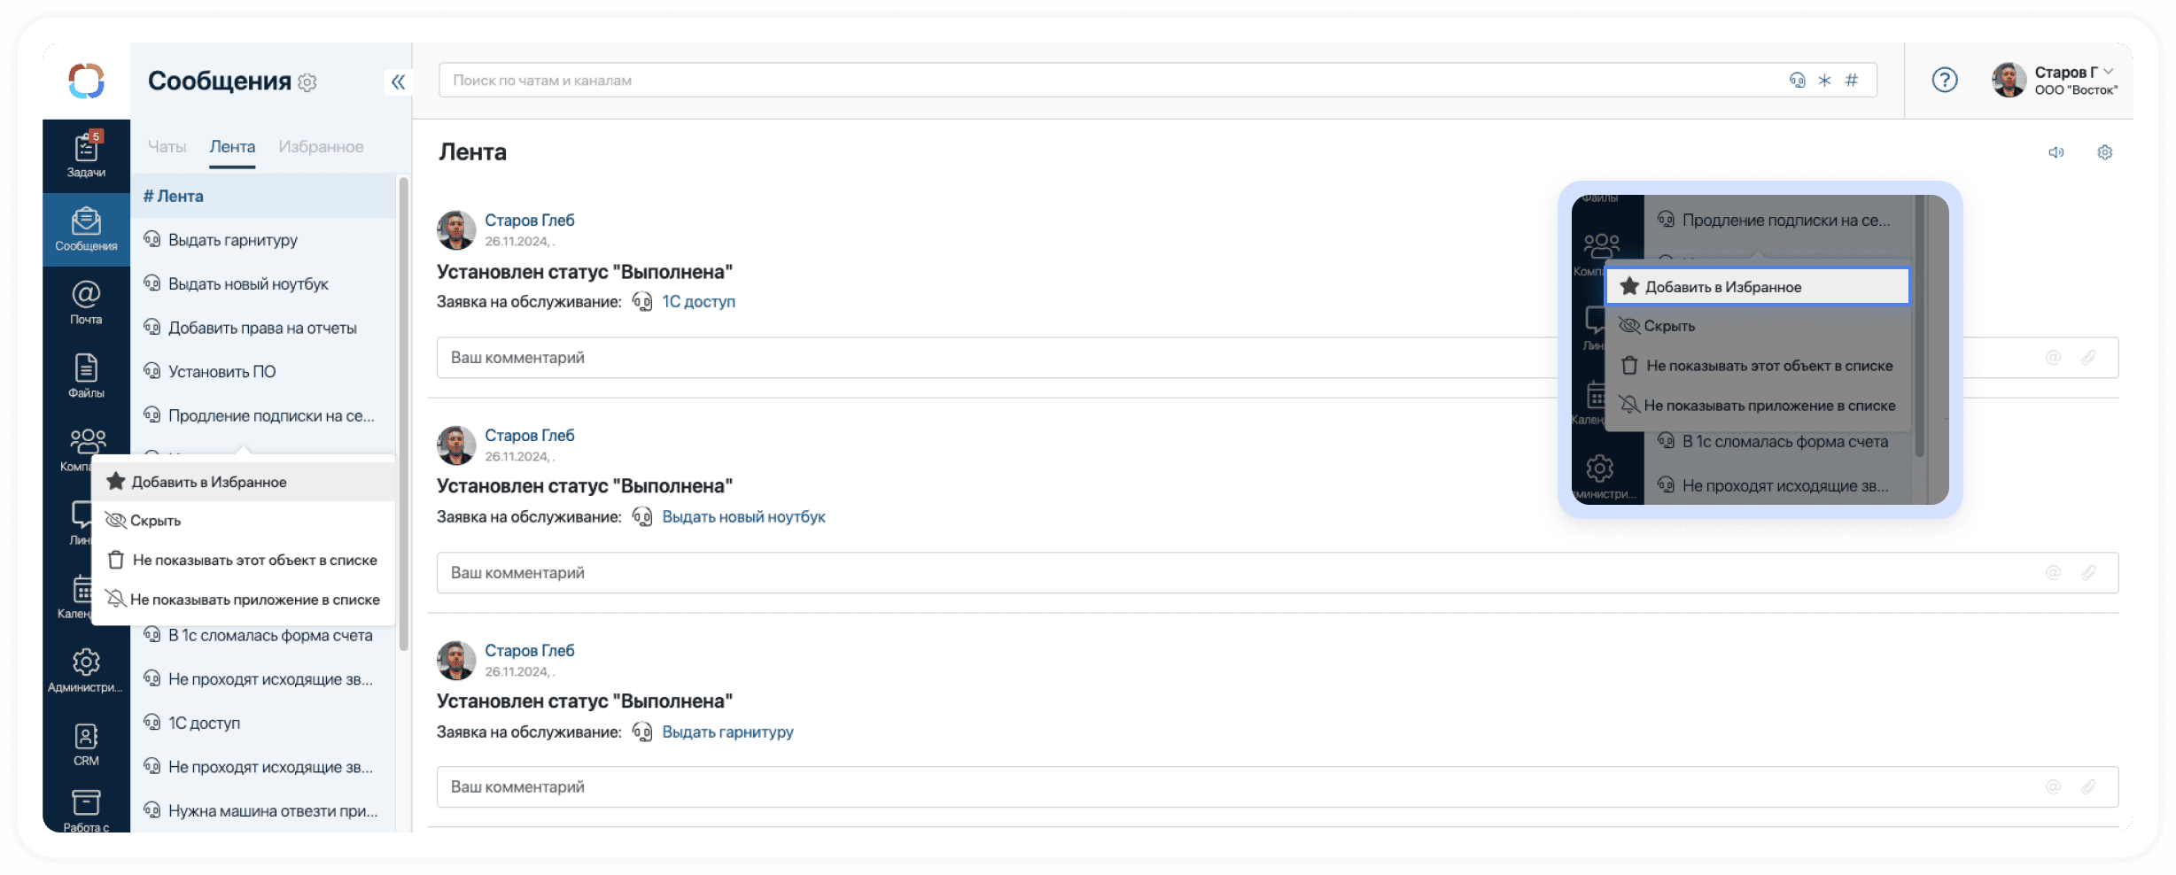Open the CRM section icon
Image resolution: width=2176 pixels, height=875 pixels.
(86, 744)
